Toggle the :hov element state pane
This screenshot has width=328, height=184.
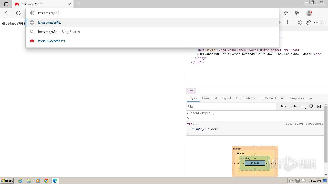[283, 107]
